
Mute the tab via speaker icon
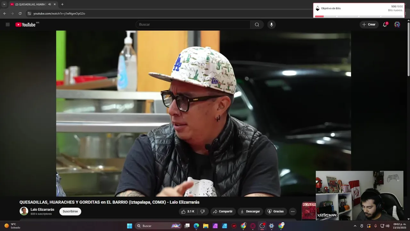coord(50,4)
